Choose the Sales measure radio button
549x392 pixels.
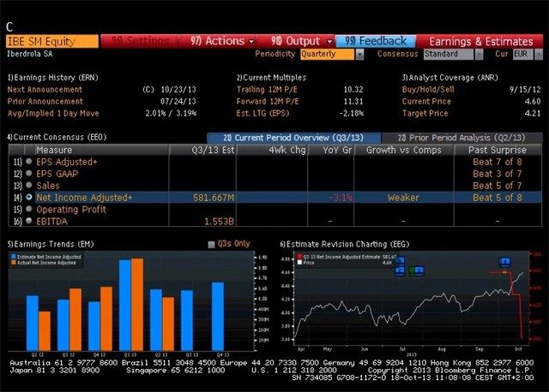[29, 185]
